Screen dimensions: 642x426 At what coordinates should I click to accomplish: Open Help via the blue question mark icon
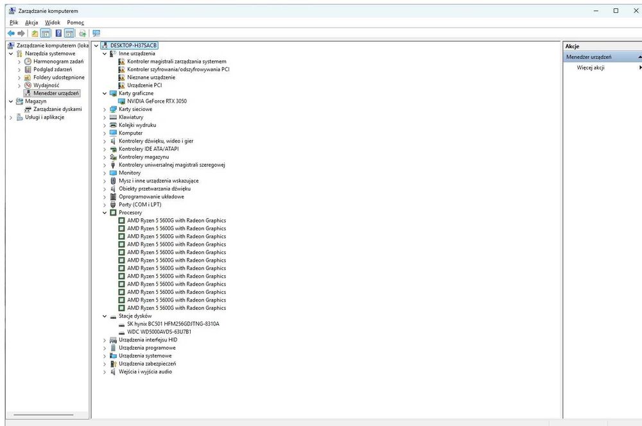pos(58,33)
